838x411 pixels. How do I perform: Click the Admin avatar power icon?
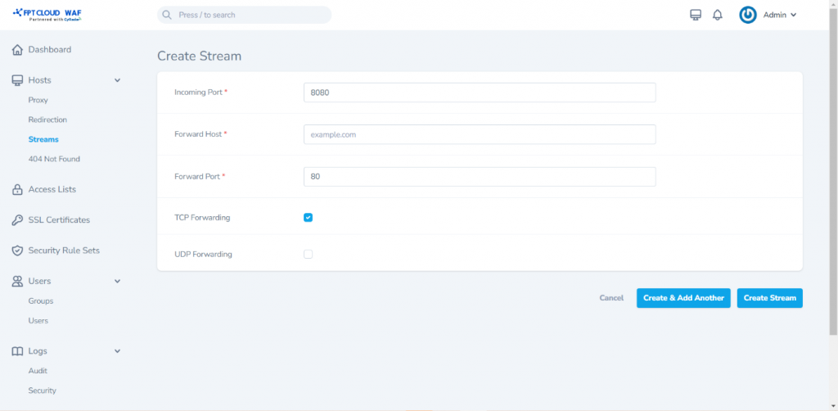coord(748,15)
